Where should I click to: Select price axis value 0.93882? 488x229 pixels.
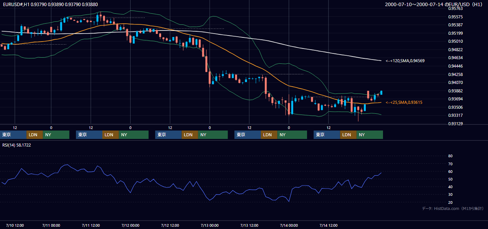pyautogui.click(x=455, y=91)
